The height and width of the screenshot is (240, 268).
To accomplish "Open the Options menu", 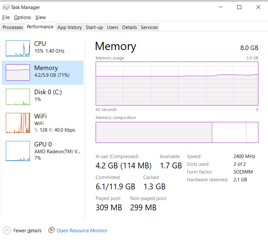I will pyautogui.click(x=23, y=17).
